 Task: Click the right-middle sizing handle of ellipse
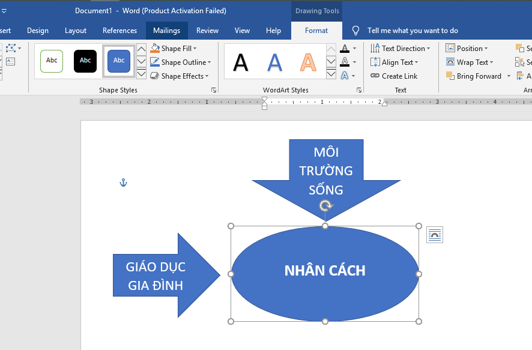419,274
